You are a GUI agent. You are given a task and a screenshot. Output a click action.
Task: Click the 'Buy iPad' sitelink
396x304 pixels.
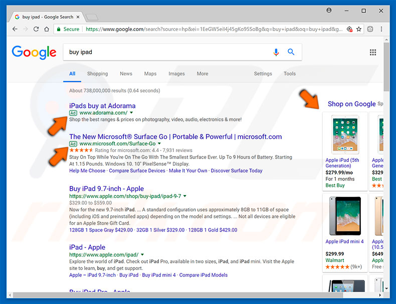point(129,275)
